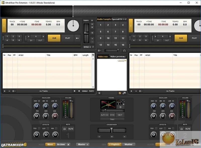The height and width of the screenshot is (148, 201).
Task: Open left playlist gear dropdown menu
Action: (14, 91)
